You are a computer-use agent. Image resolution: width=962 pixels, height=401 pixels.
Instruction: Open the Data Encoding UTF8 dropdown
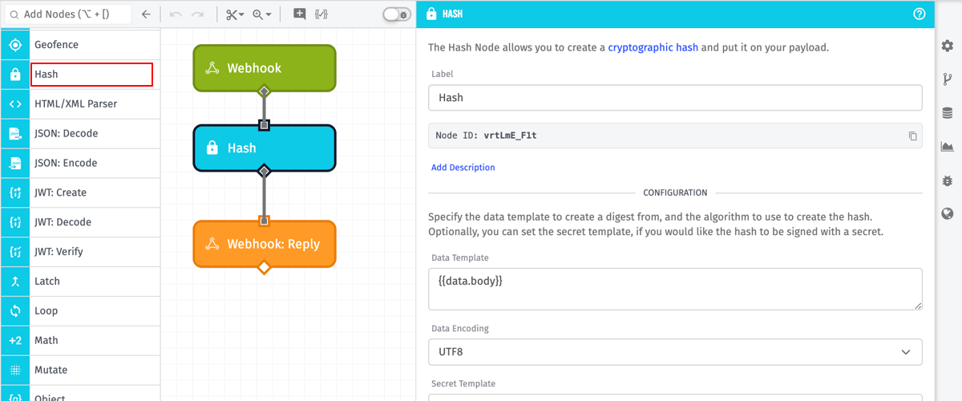click(x=675, y=352)
